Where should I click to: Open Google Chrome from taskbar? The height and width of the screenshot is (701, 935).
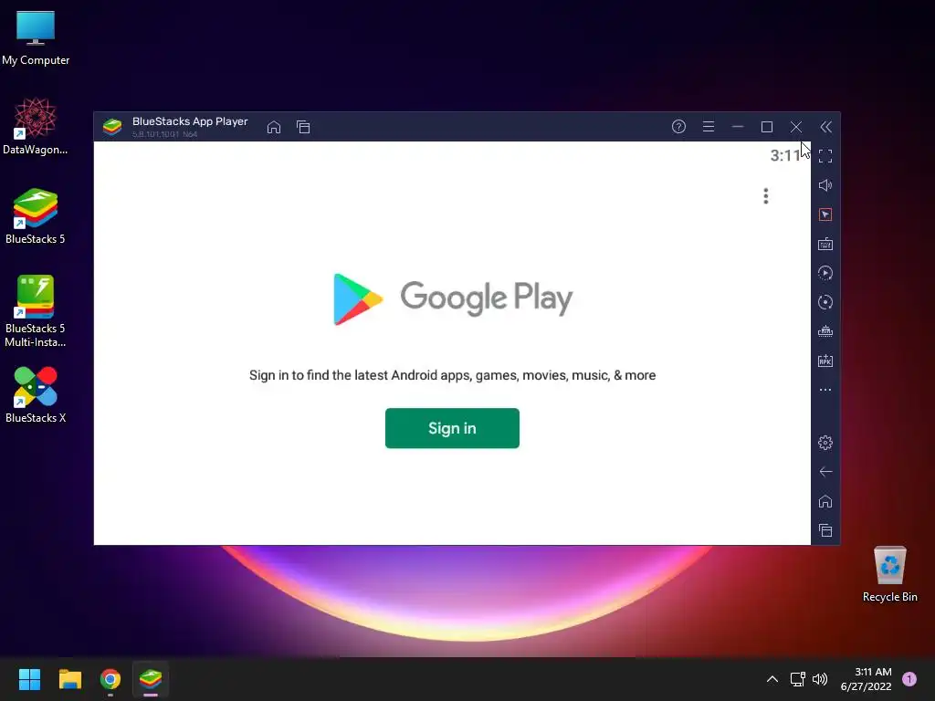coord(110,679)
